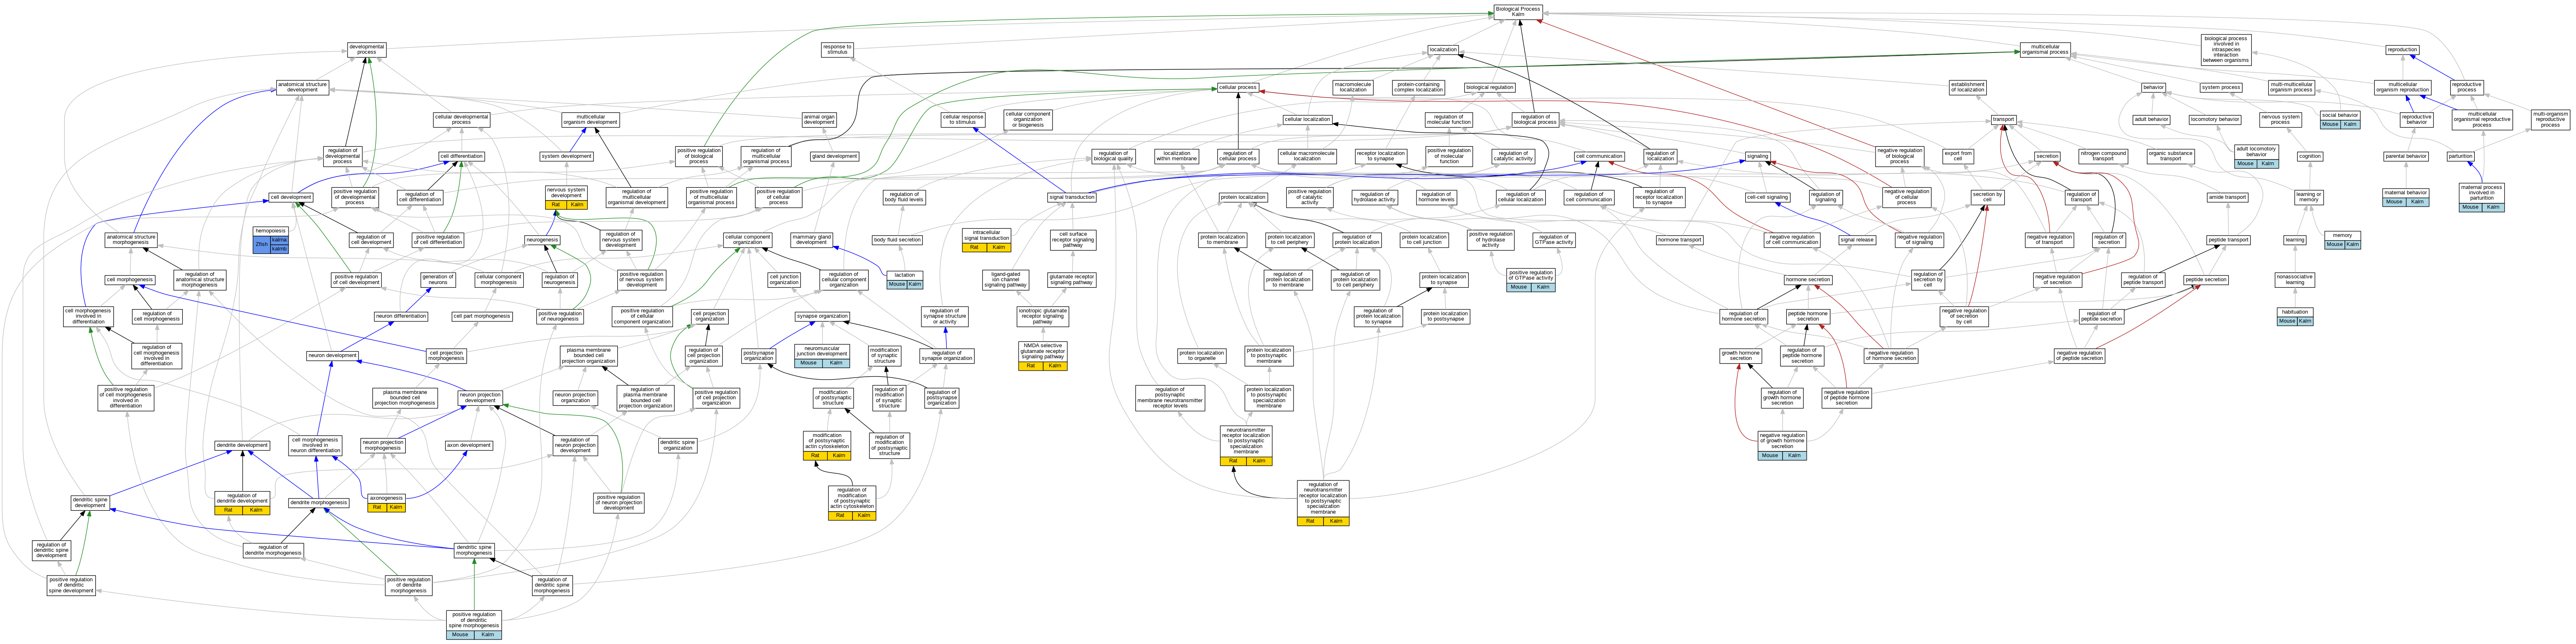This screenshot has height=644, width=2576.
Task: Select the "cell junction organization" node
Action: tap(784, 280)
